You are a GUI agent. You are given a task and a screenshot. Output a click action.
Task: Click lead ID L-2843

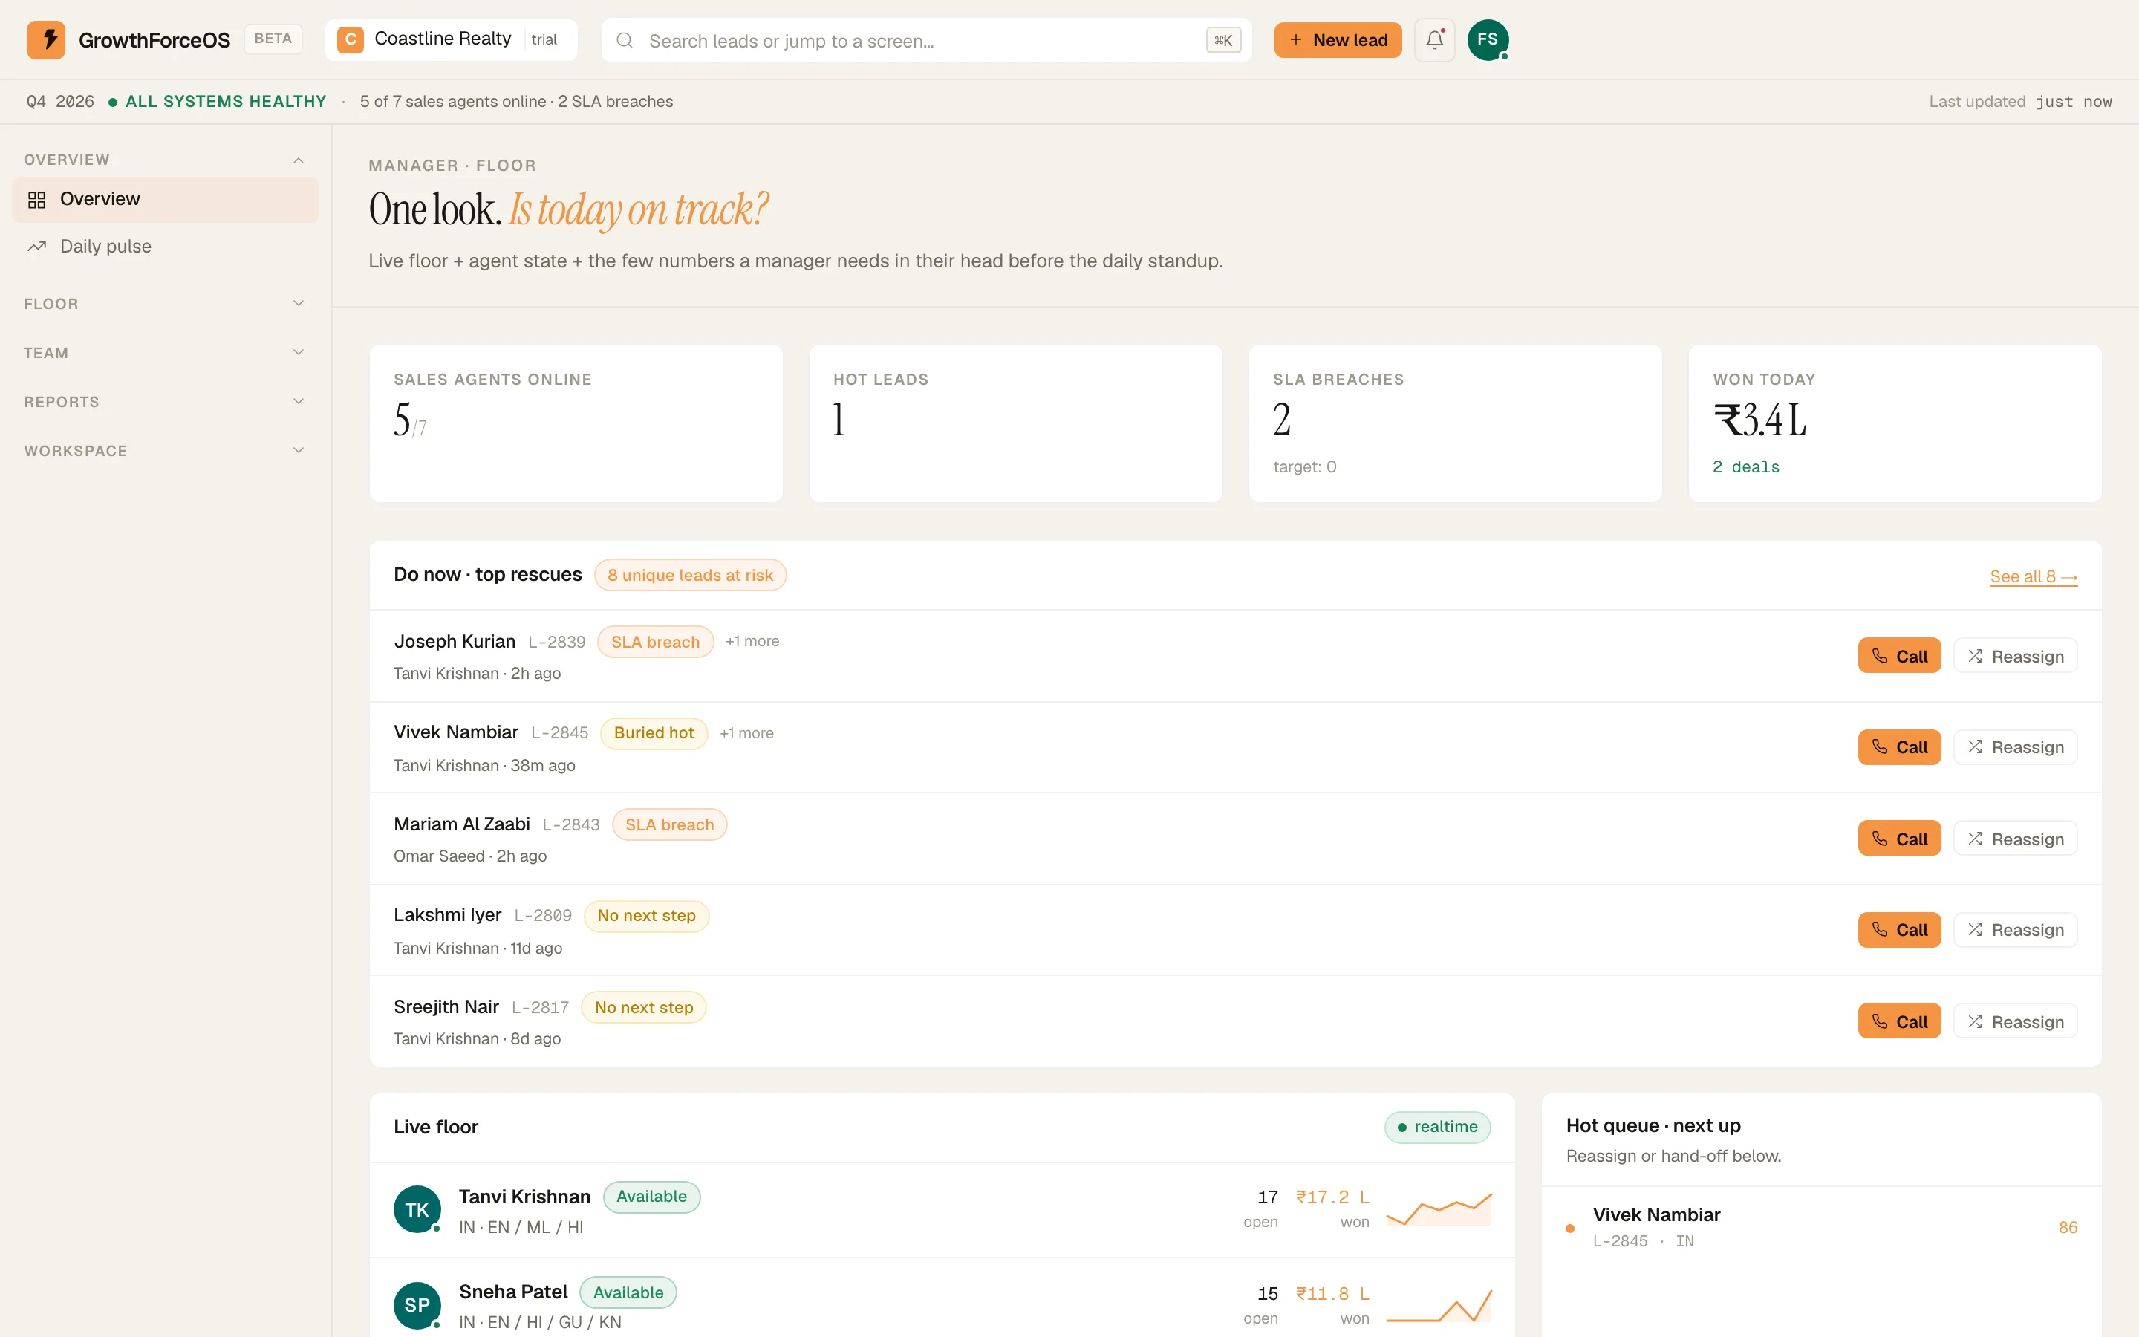click(571, 825)
